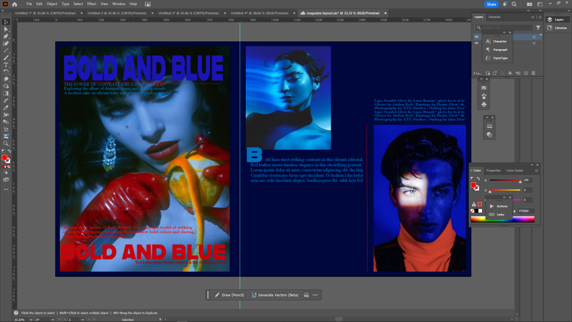The image size is (572, 322).
Task: Open the Paragraph panel
Action: click(500, 50)
